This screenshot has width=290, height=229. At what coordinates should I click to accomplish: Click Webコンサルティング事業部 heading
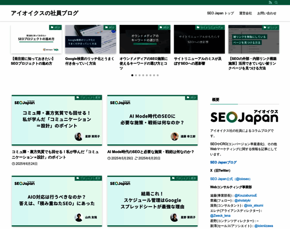pos(231,187)
